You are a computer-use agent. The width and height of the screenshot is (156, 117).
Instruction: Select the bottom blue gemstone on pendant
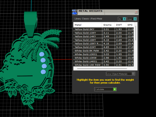[x=43, y=72]
